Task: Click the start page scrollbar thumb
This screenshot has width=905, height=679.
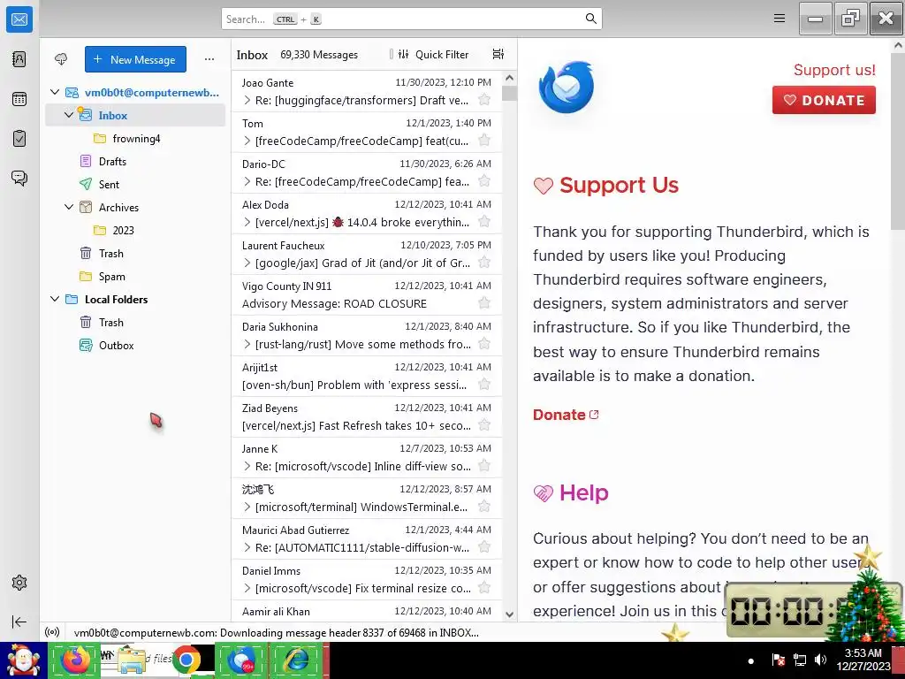Action: pyautogui.click(x=899, y=141)
